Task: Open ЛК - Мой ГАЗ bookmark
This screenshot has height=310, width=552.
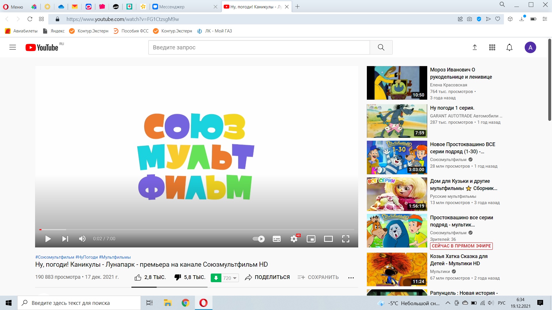Action: pyautogui.click(x=214, y=31)
